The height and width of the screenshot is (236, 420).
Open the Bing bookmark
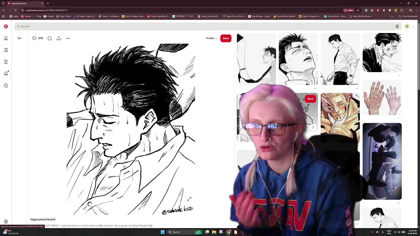[x=37, y=16]
